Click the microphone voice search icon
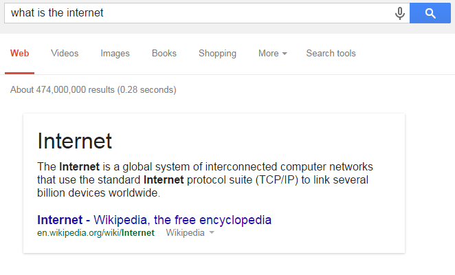455x275 pixels. click(399, 13)
